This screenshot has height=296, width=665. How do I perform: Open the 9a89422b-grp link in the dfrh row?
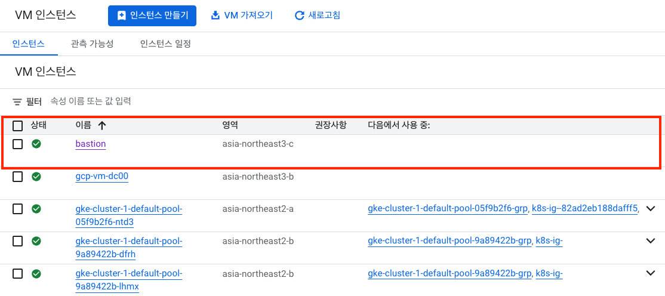tap(450, 241)
